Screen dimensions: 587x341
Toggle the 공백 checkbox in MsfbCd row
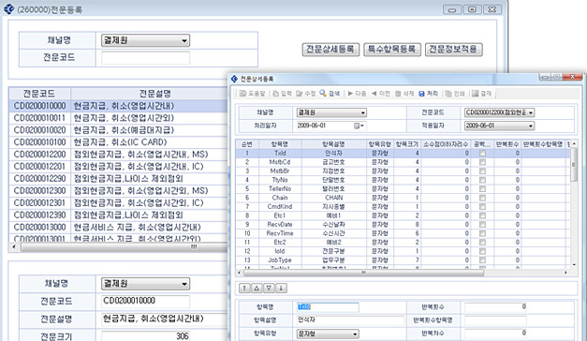[x=482, y=162]
